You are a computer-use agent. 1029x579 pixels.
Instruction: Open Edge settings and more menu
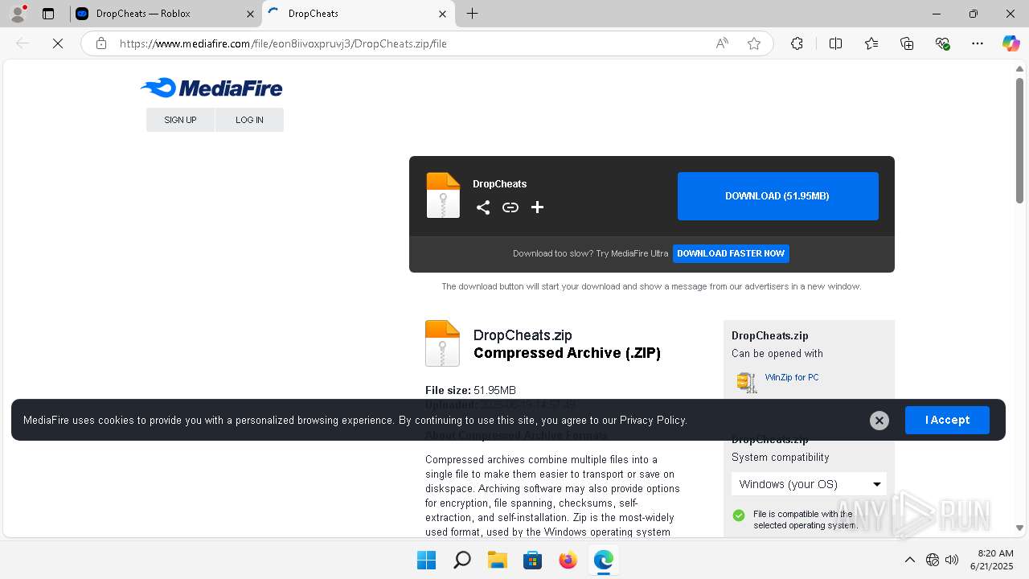[978, 43]
